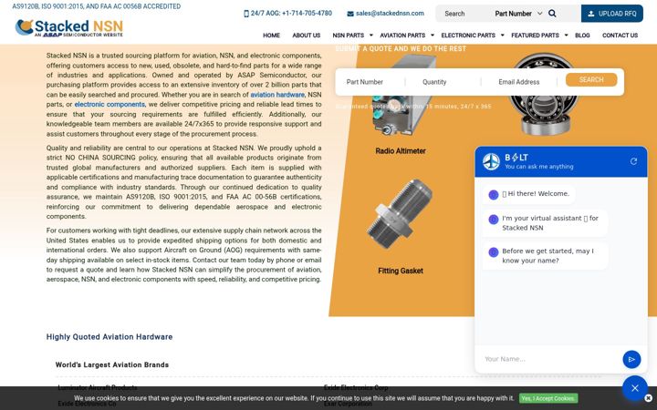The image size is (657, 410).
Task: Expand the NSN Parts menu arrow
Action: [x=370, y=36]
